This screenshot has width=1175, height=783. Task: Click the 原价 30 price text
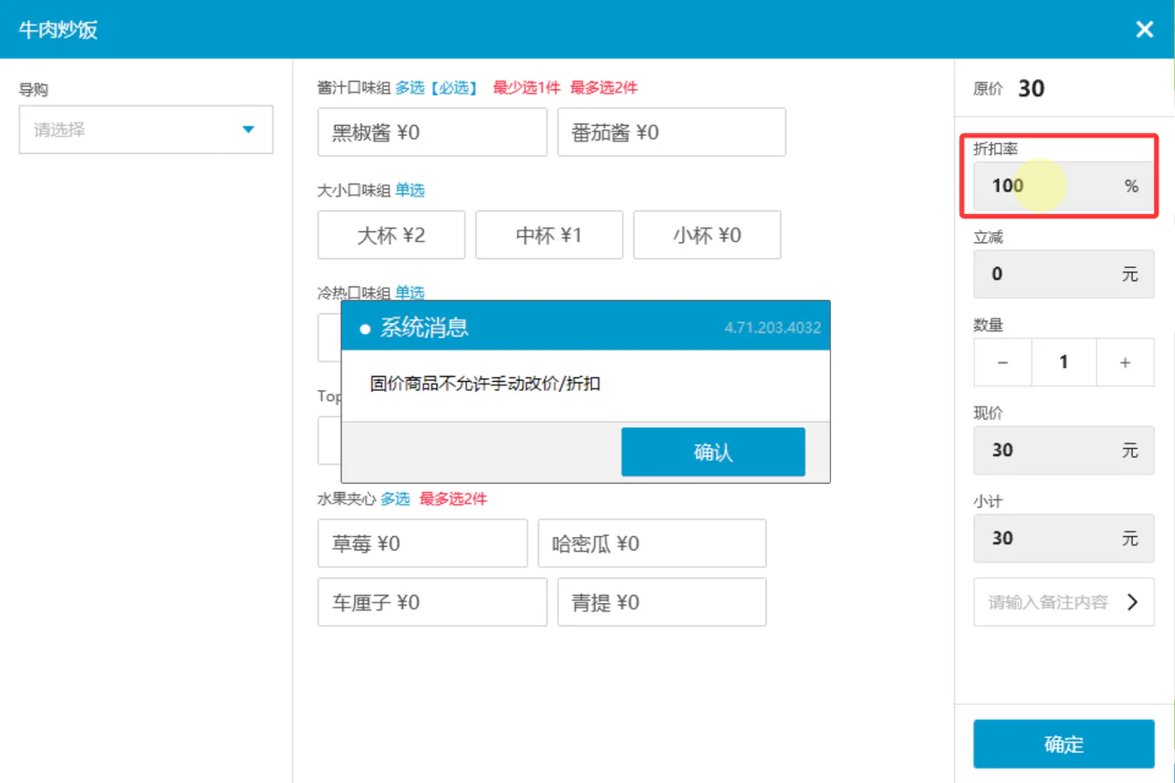pos(1009,88)
